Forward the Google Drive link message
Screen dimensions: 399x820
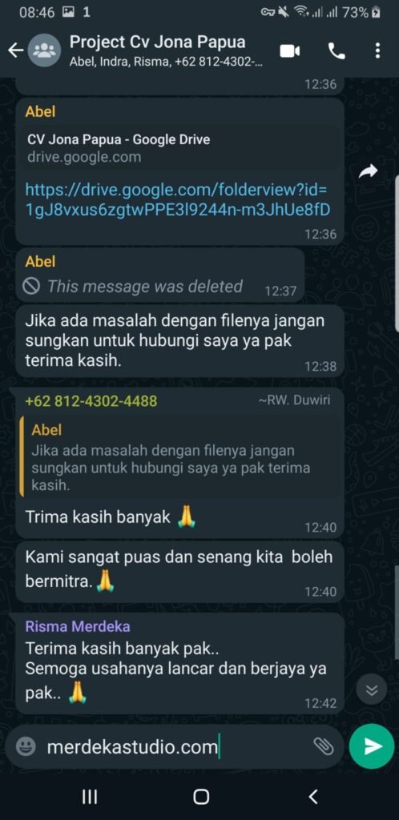tap(368, 171)
